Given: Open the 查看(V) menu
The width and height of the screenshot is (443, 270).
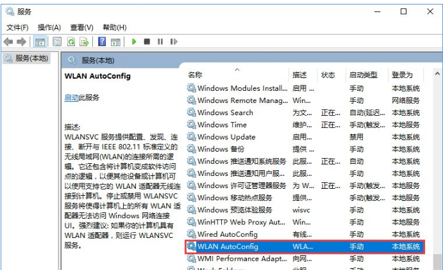Looking at the screenshot, I should pyautogui.click(x=81, y=28).
